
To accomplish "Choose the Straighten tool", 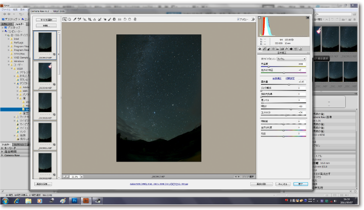I will coord(95,20).
